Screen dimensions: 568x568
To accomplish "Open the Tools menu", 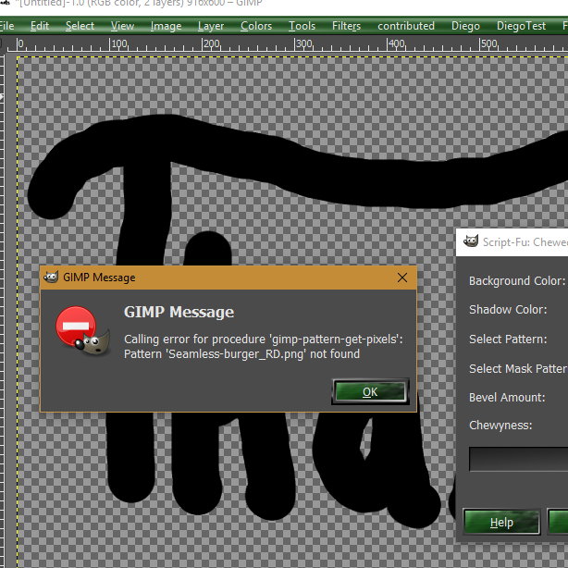I will coord(302,26).
